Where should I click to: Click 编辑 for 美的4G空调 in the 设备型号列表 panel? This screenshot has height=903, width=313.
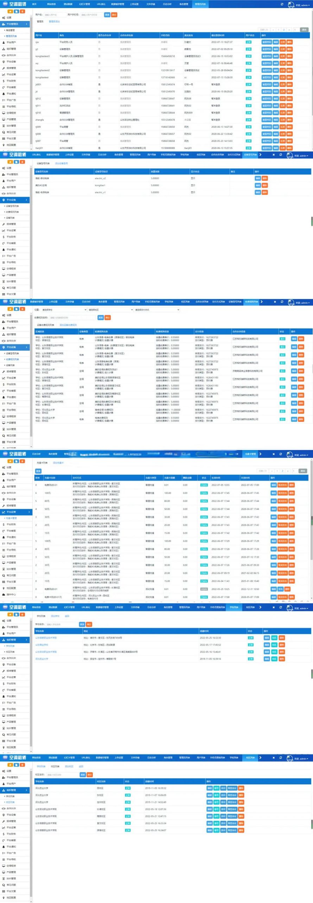click(258, 185)
